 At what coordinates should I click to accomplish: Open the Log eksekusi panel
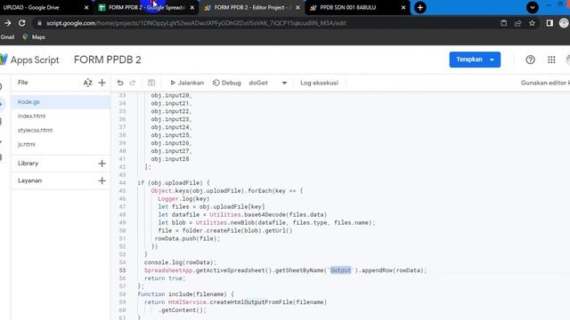pos(319,83)
